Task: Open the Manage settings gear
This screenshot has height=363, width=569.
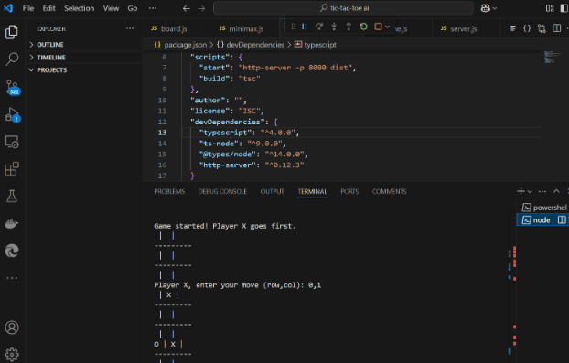Action: [12, 354]
